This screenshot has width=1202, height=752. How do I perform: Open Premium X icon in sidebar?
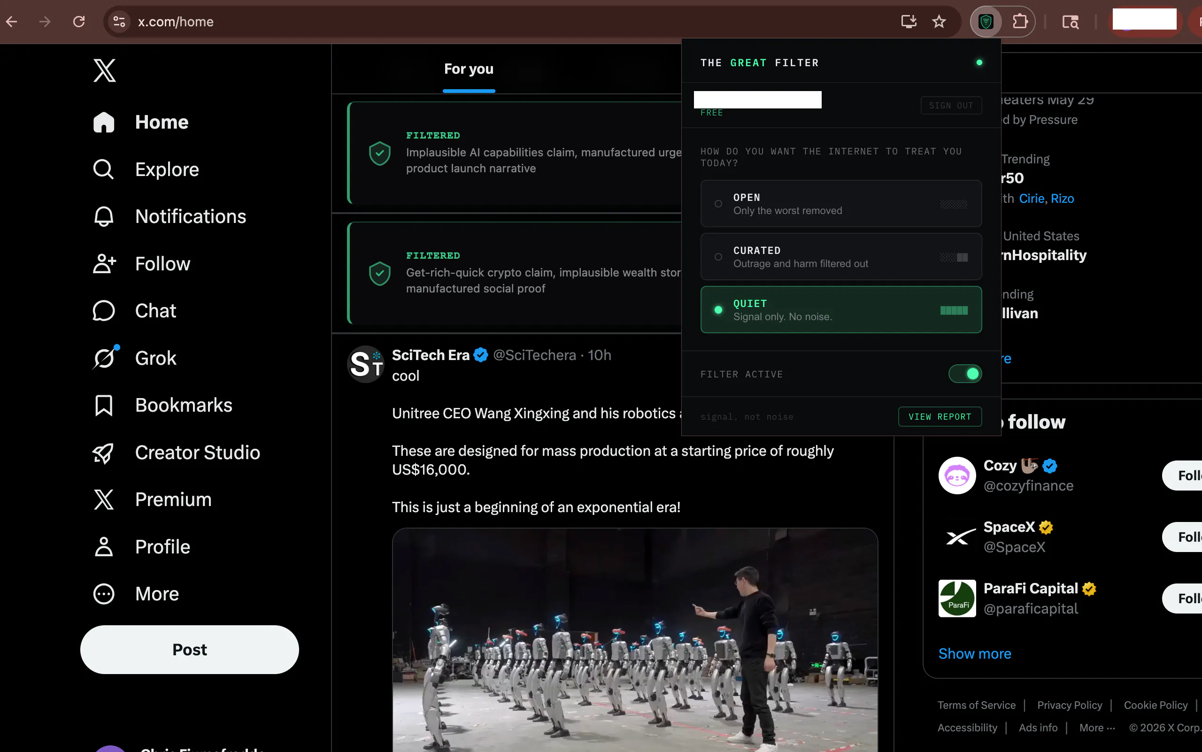point(103,500)
